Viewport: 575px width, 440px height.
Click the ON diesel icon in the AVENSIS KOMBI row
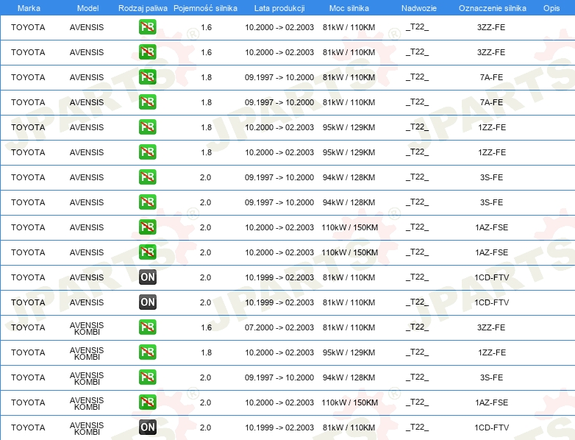147,427
